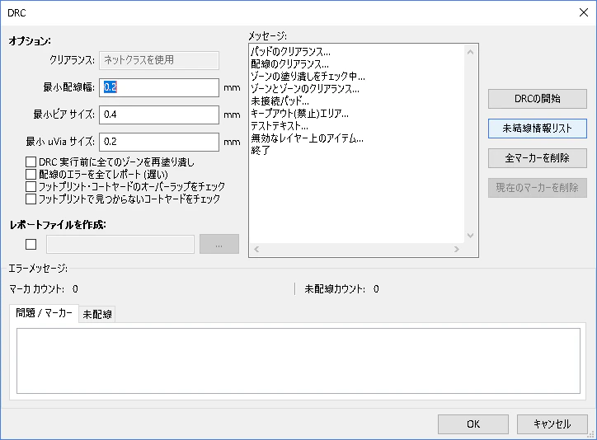Click the DRCの開始 button
This screenshot has width=597, height=440.
click(x=538, y=99)
